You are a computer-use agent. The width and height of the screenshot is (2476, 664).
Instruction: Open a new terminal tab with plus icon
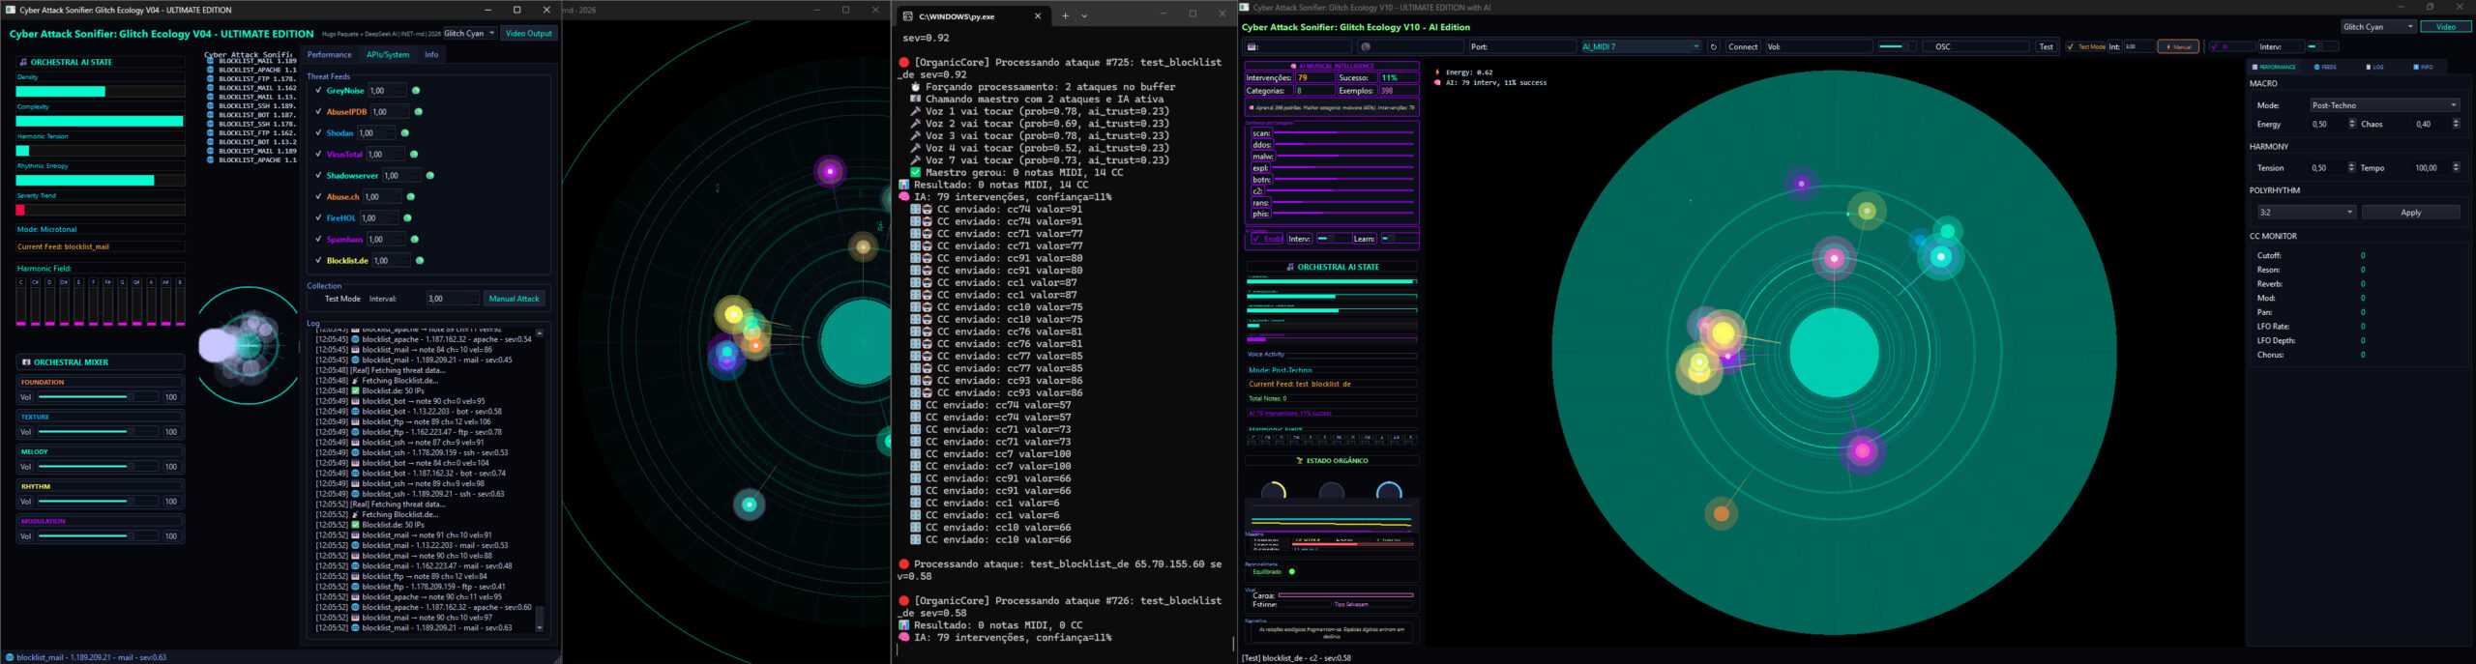pos(1065,15)
